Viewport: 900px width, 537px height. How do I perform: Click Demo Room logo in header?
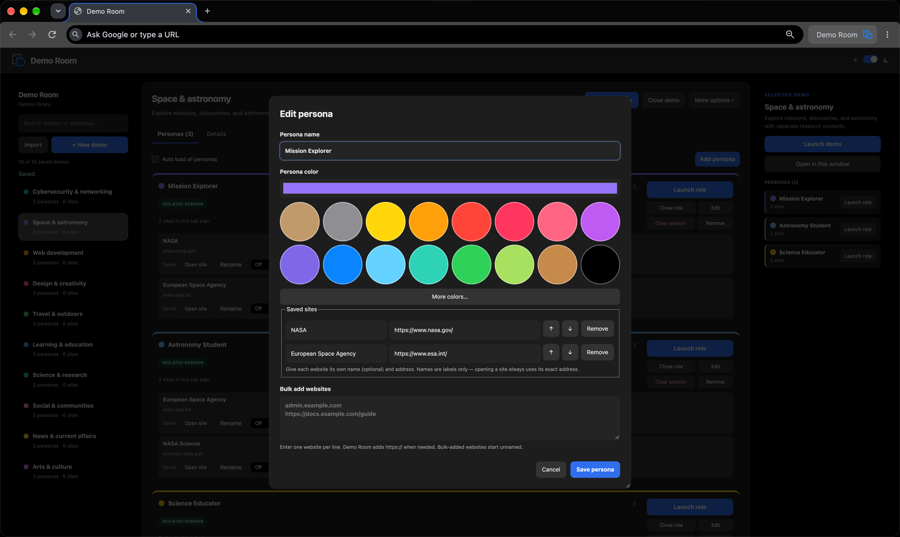[18, 60]
